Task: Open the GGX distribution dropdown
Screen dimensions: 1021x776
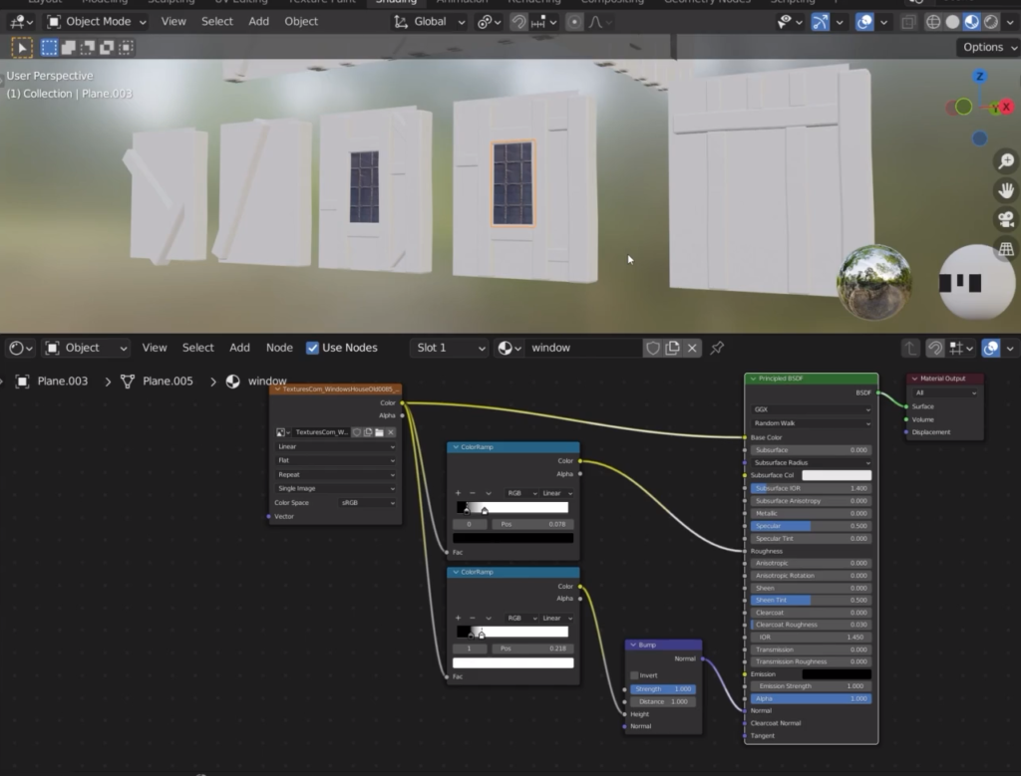Action: tap(812, 409)
